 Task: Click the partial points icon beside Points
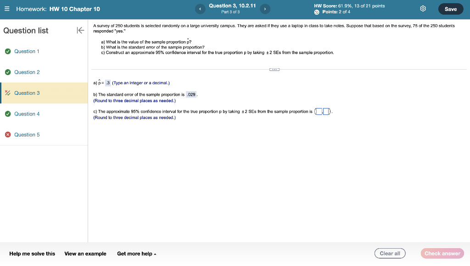[317, 12]
